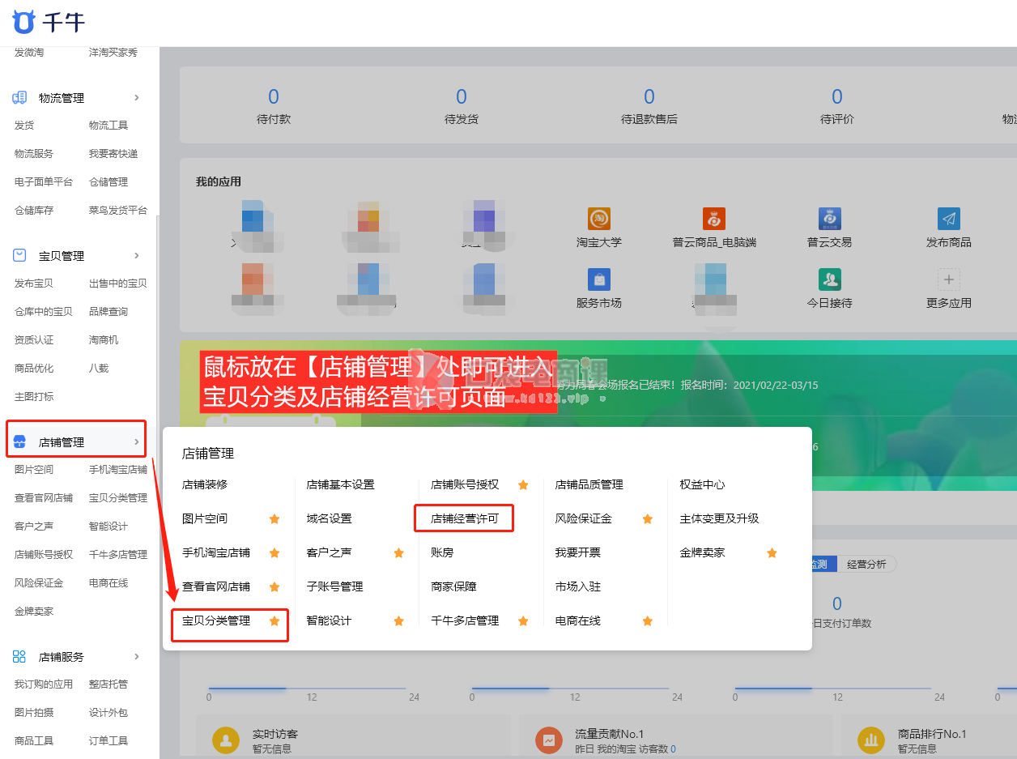Click 仓库中的宝贝 sidebar link

coord(44,312)
